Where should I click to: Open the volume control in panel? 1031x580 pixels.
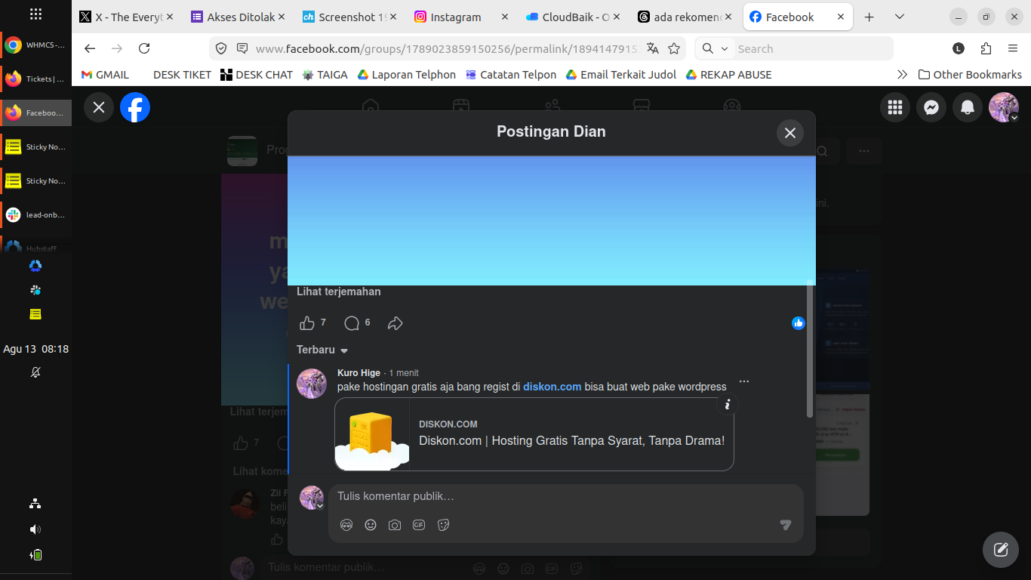click(35, 529)
